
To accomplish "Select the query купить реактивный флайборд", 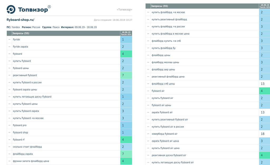I will [169, 19].
